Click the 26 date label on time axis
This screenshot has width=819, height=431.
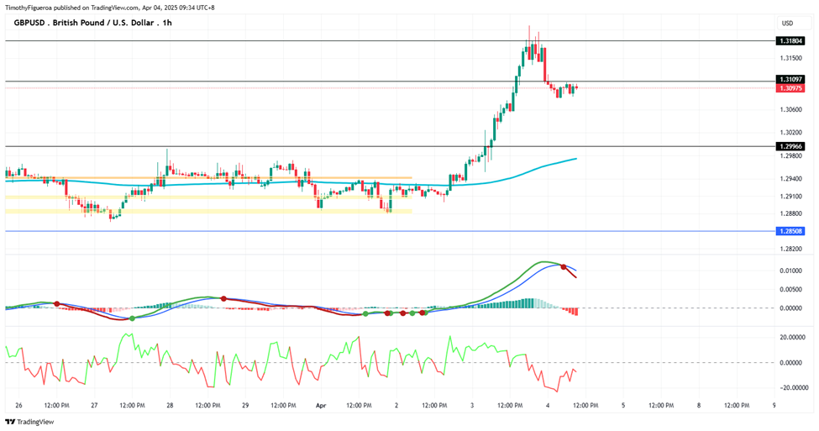click(x=18, y=406)
